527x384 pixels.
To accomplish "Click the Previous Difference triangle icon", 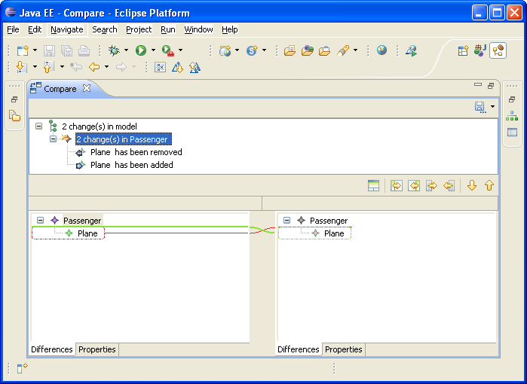I will (x=195, y=67).
